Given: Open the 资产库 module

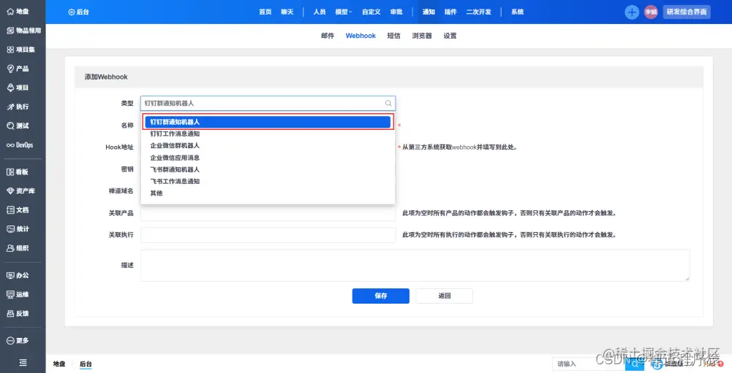Looking at the screenshot, I should pos(20,191).
